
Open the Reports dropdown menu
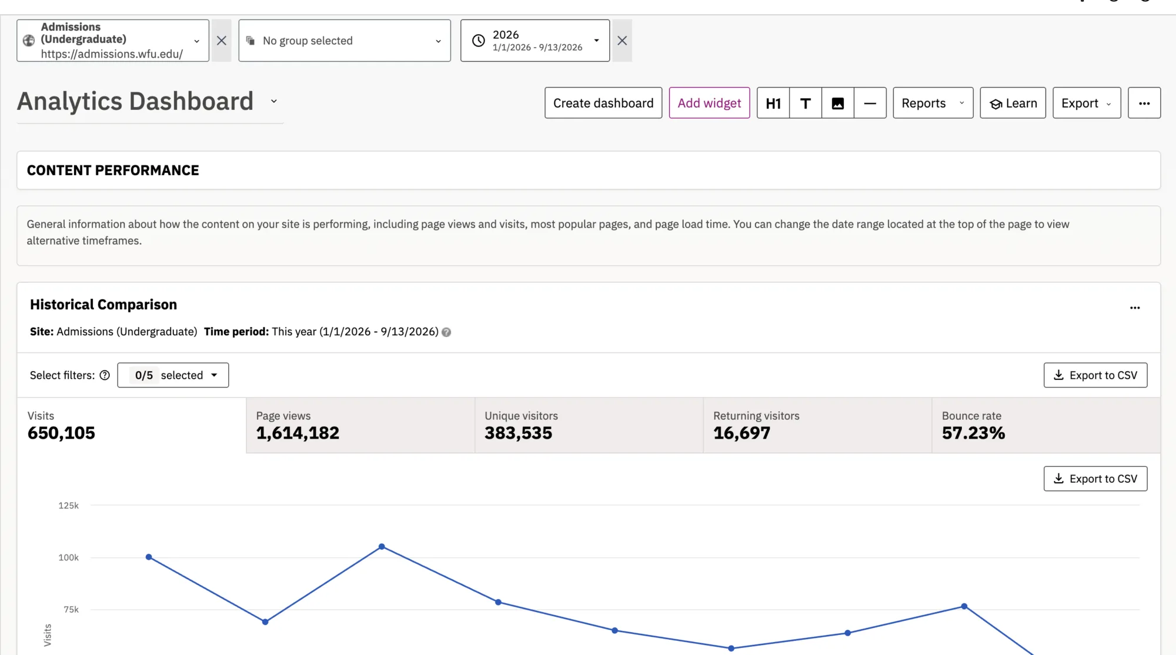point(933,103)
